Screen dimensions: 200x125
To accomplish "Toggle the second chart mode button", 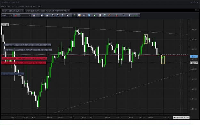I will pyautogui.click(x=47, y=15).
